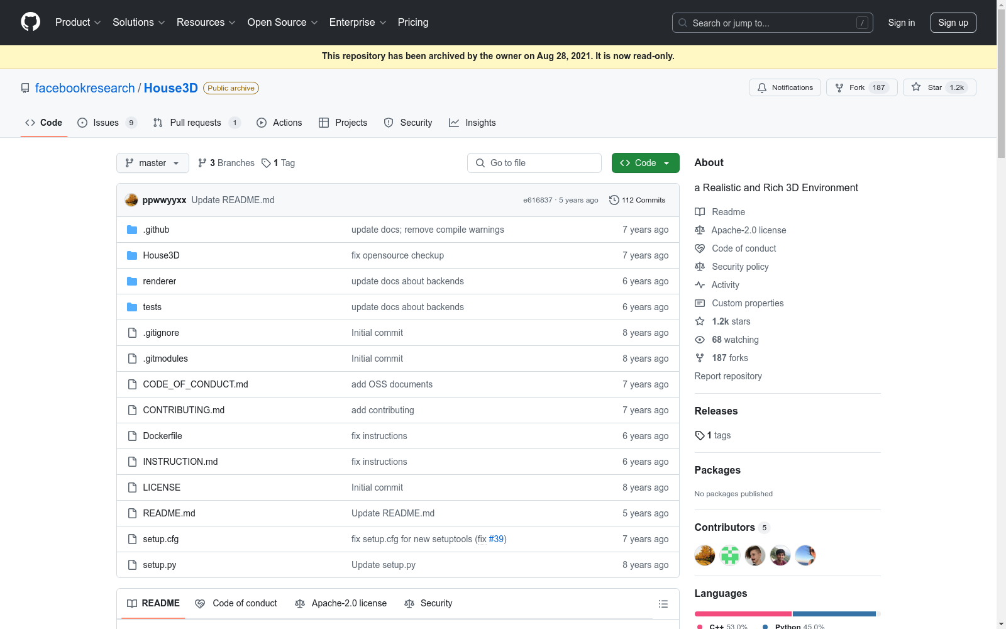Open the CONTRIBUTING.md file
Image resolution: width=1006 pixels, height=629 pixels.
point(184,410)
